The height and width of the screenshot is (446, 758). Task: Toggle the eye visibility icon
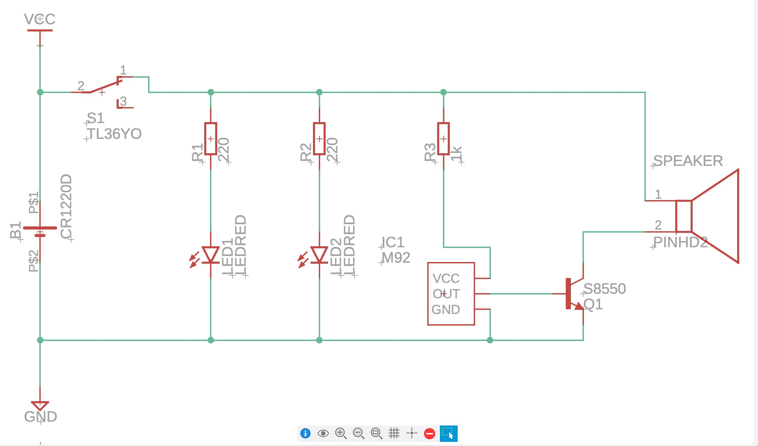tap(323, 433)
